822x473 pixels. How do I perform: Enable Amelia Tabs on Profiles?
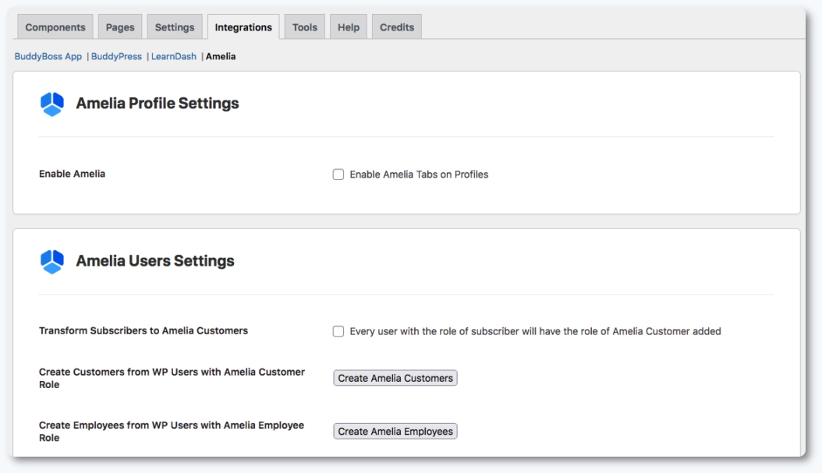337,175
